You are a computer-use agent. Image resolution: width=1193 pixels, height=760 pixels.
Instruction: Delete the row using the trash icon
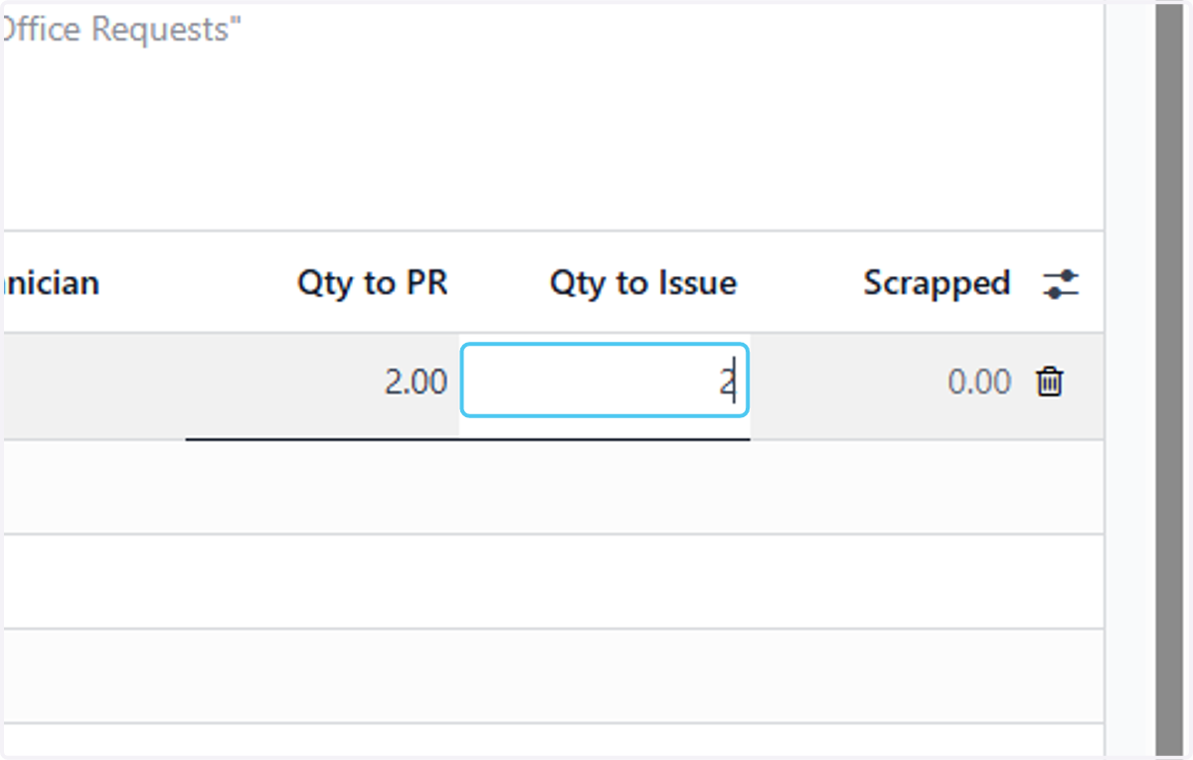[1050, 381]
